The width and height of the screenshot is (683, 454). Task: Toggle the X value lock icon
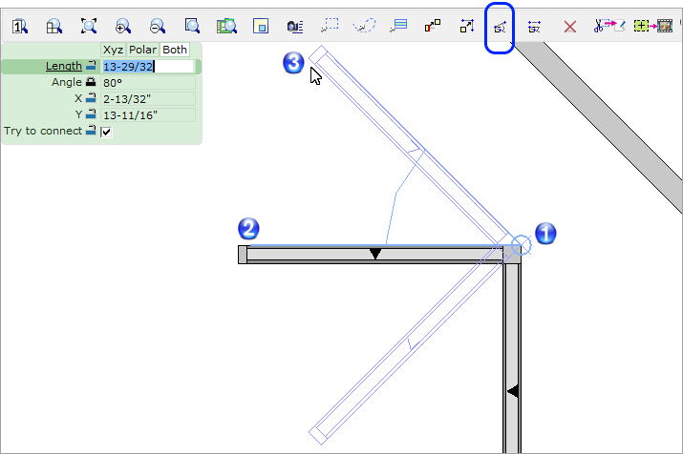[x=91, y=98]
